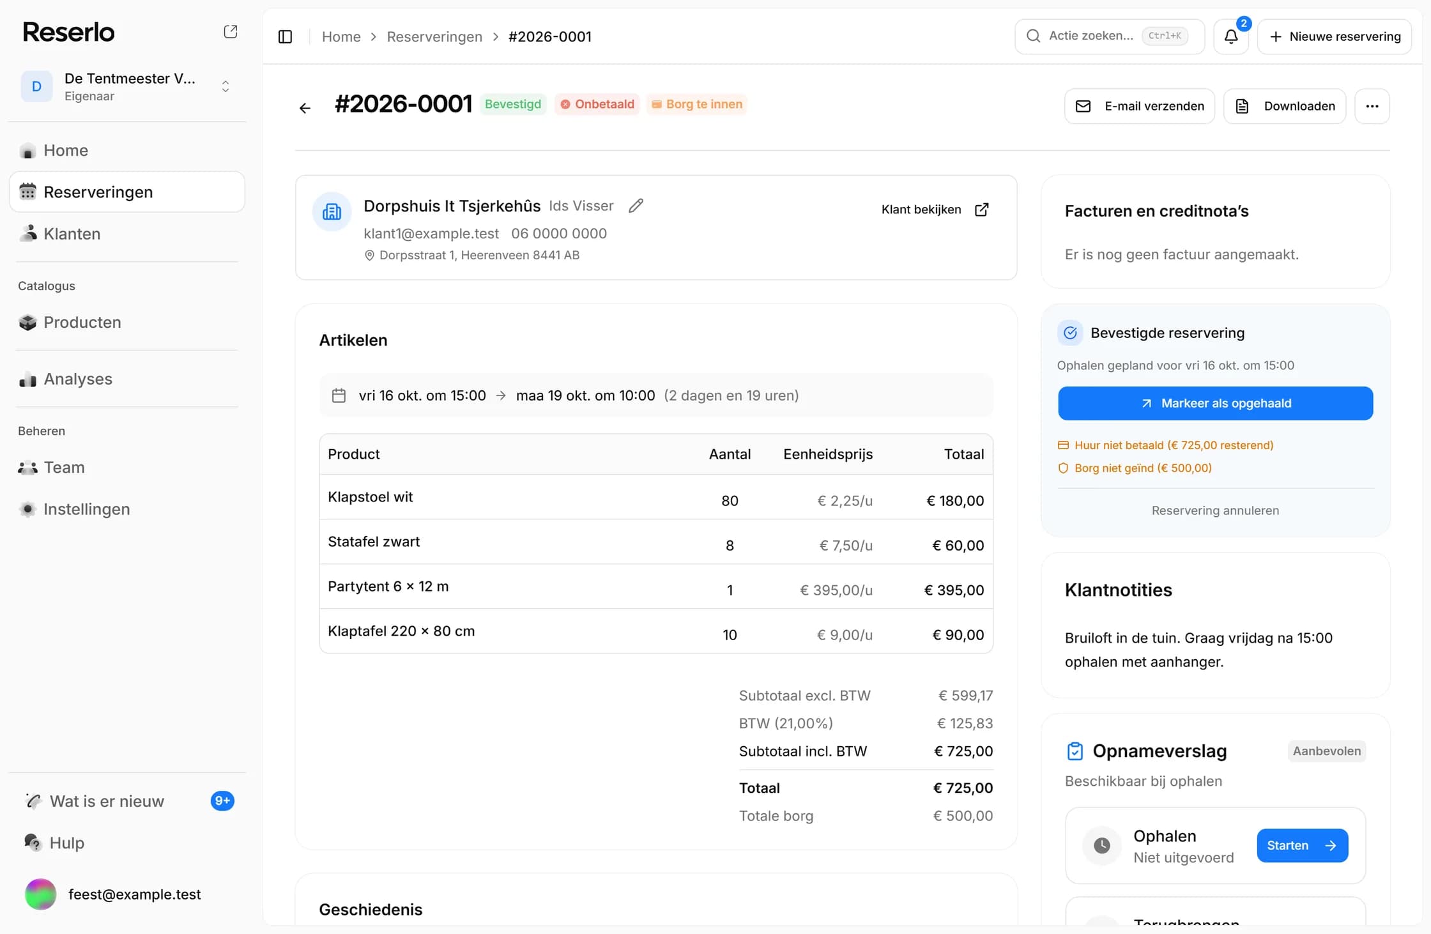Create a Nieuwe reservering
The image size is (1431, 934).
[1335, 36]
